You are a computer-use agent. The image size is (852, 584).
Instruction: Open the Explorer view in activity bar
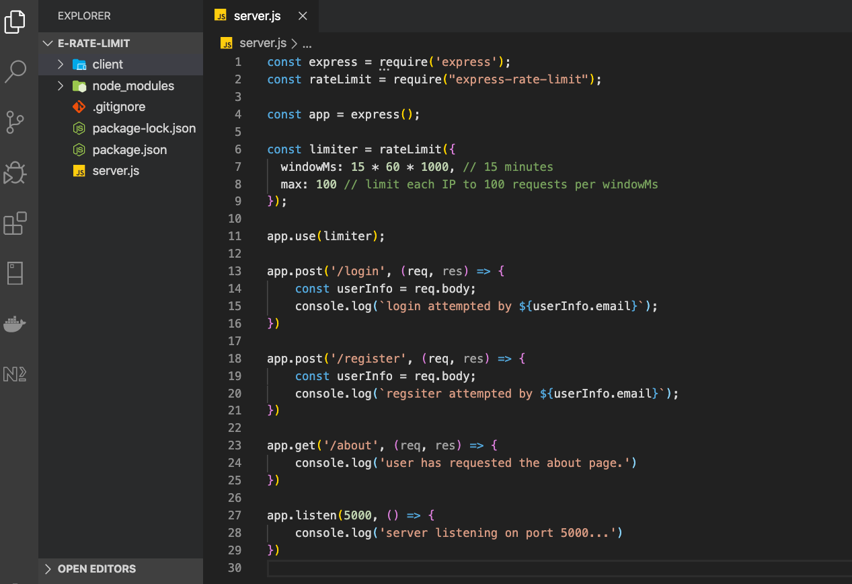(15, 22)
